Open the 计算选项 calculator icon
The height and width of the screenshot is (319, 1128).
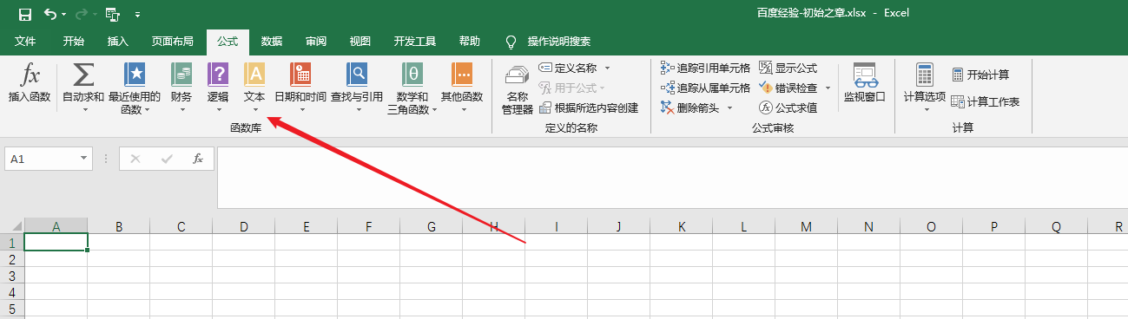[924, 75]
